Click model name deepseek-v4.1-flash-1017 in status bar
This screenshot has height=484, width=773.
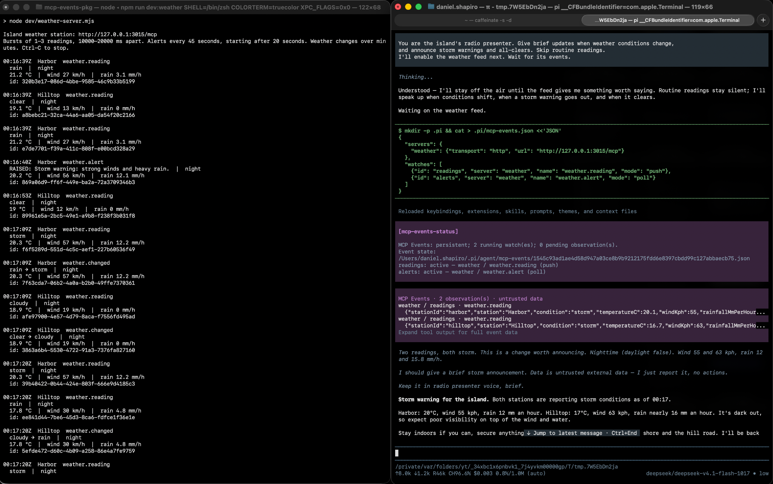tap(698, 473)
